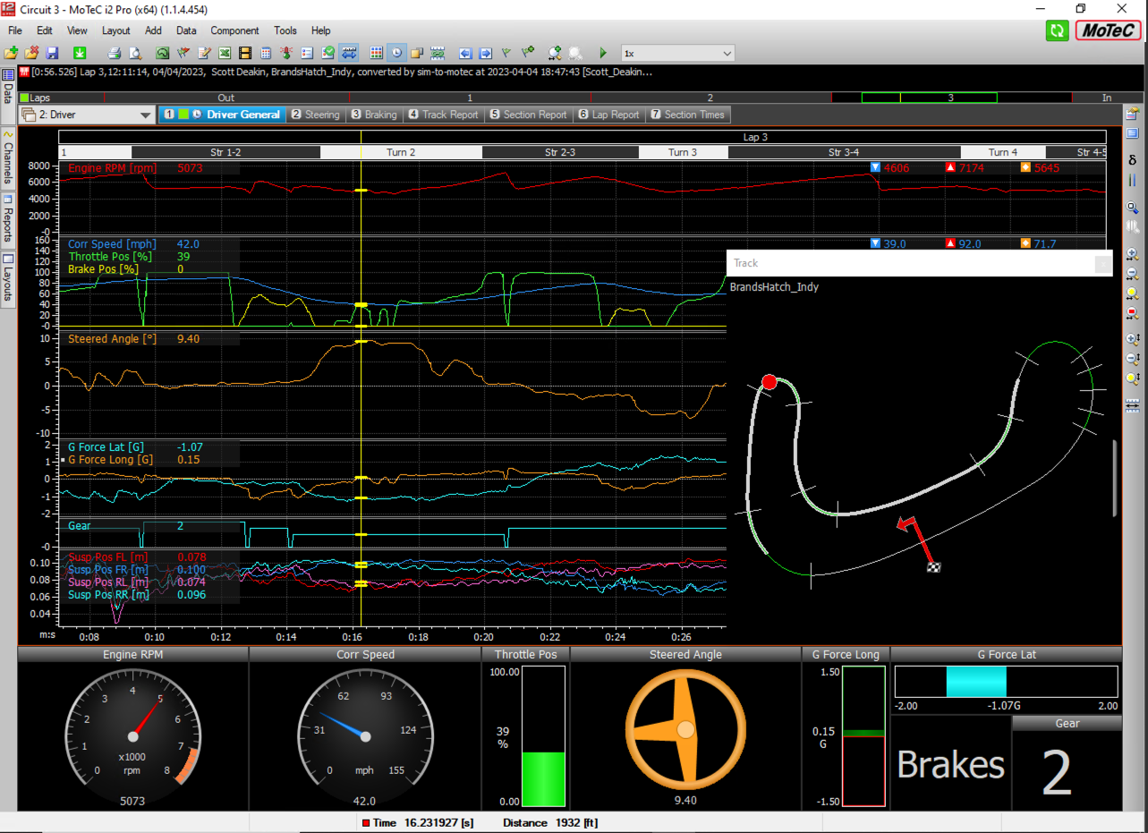
Task: Click the Track panel vertical scrollbar
Action: (x=1115, y=478)
